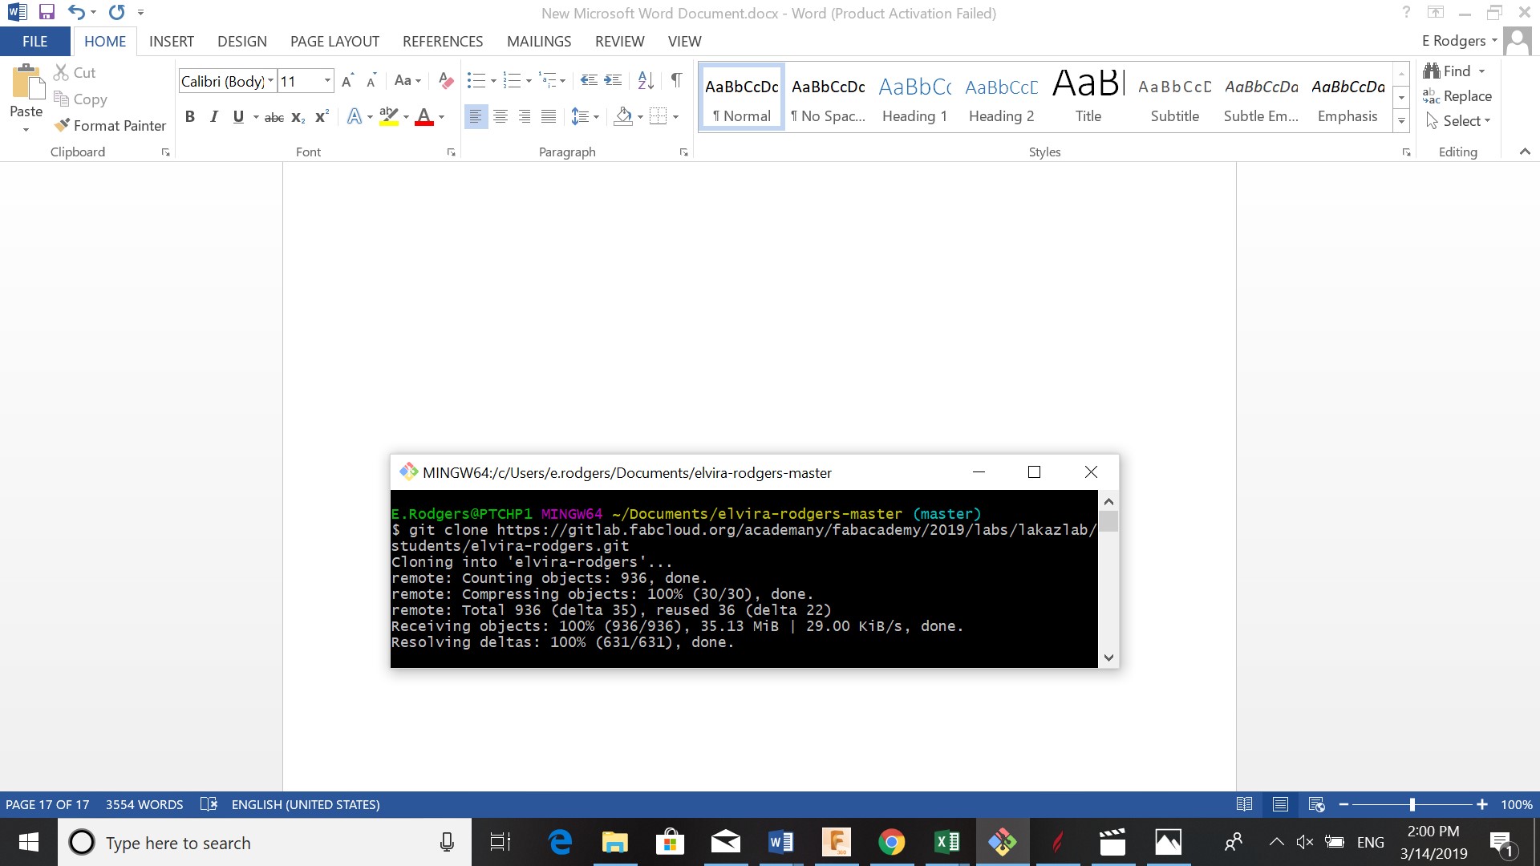Click the Save icon in quick access toolbar

click(x=47, y=12)
